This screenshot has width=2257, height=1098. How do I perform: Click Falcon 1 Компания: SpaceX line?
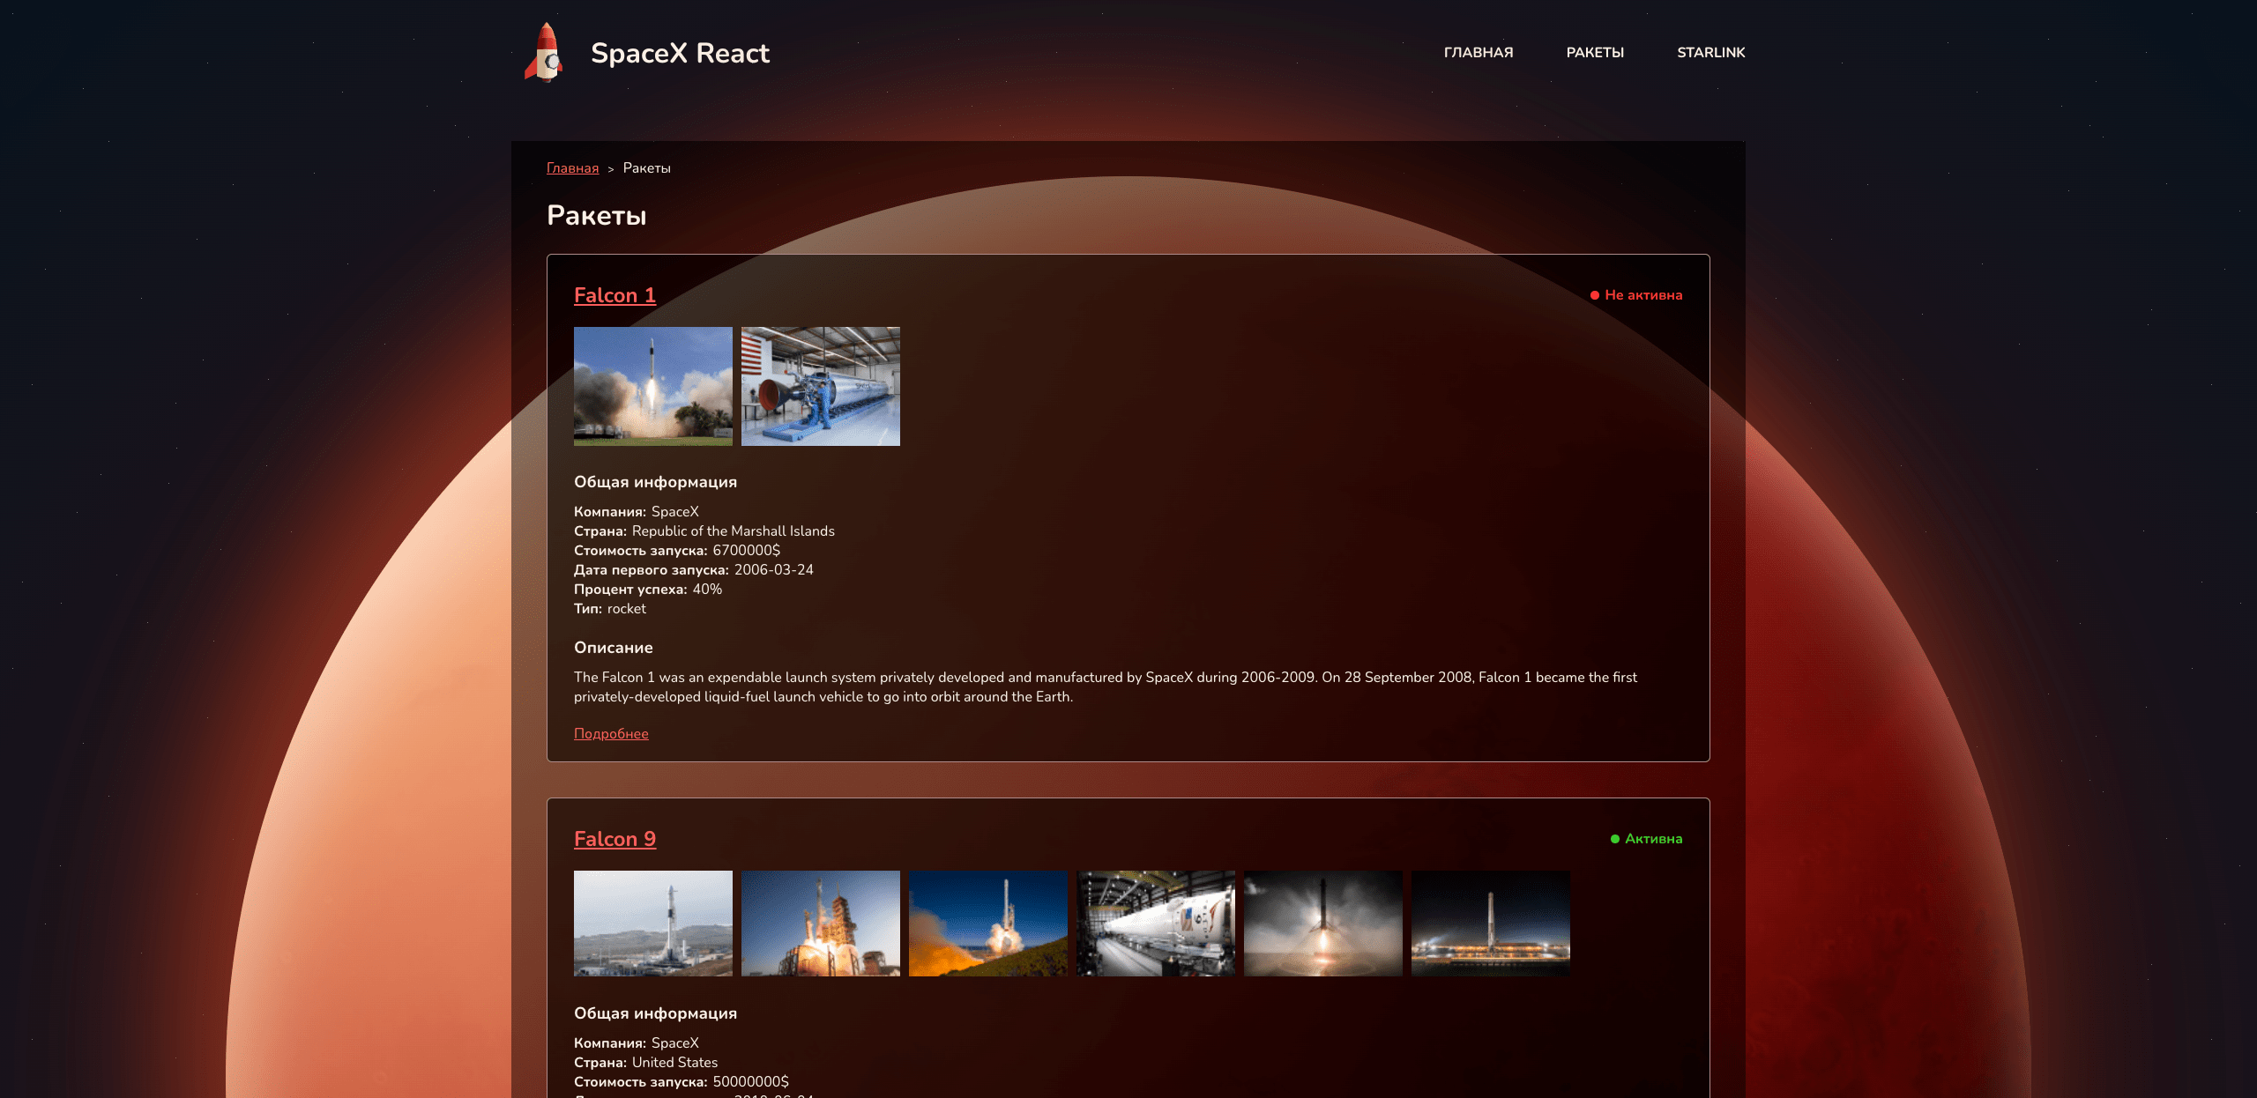[x=637, y=512]
